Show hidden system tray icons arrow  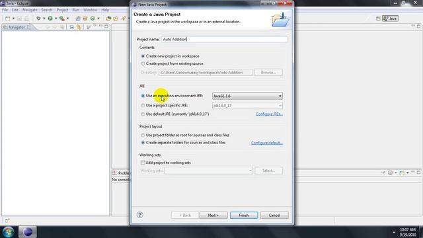(394, 232)
